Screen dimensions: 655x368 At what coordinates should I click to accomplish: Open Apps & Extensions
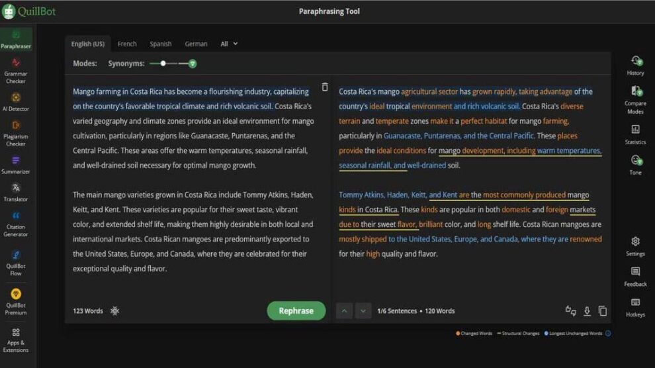pyautogui.click(x=16, y=340)
